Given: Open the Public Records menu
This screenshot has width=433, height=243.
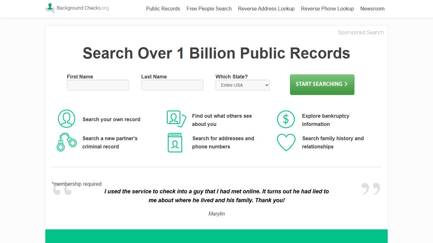Looking at the screenshot, I should click(x=163, y=9).
